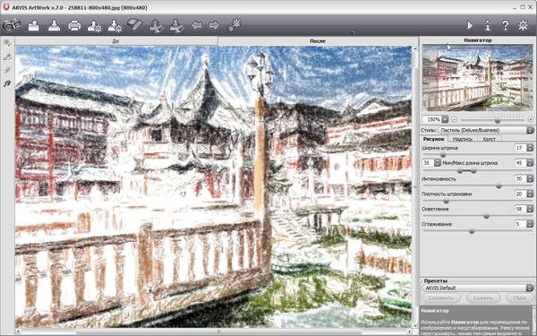Screen dimensions: 537x336
Task: Click the Интенсивность slider handle
Action: coord(499,186)
